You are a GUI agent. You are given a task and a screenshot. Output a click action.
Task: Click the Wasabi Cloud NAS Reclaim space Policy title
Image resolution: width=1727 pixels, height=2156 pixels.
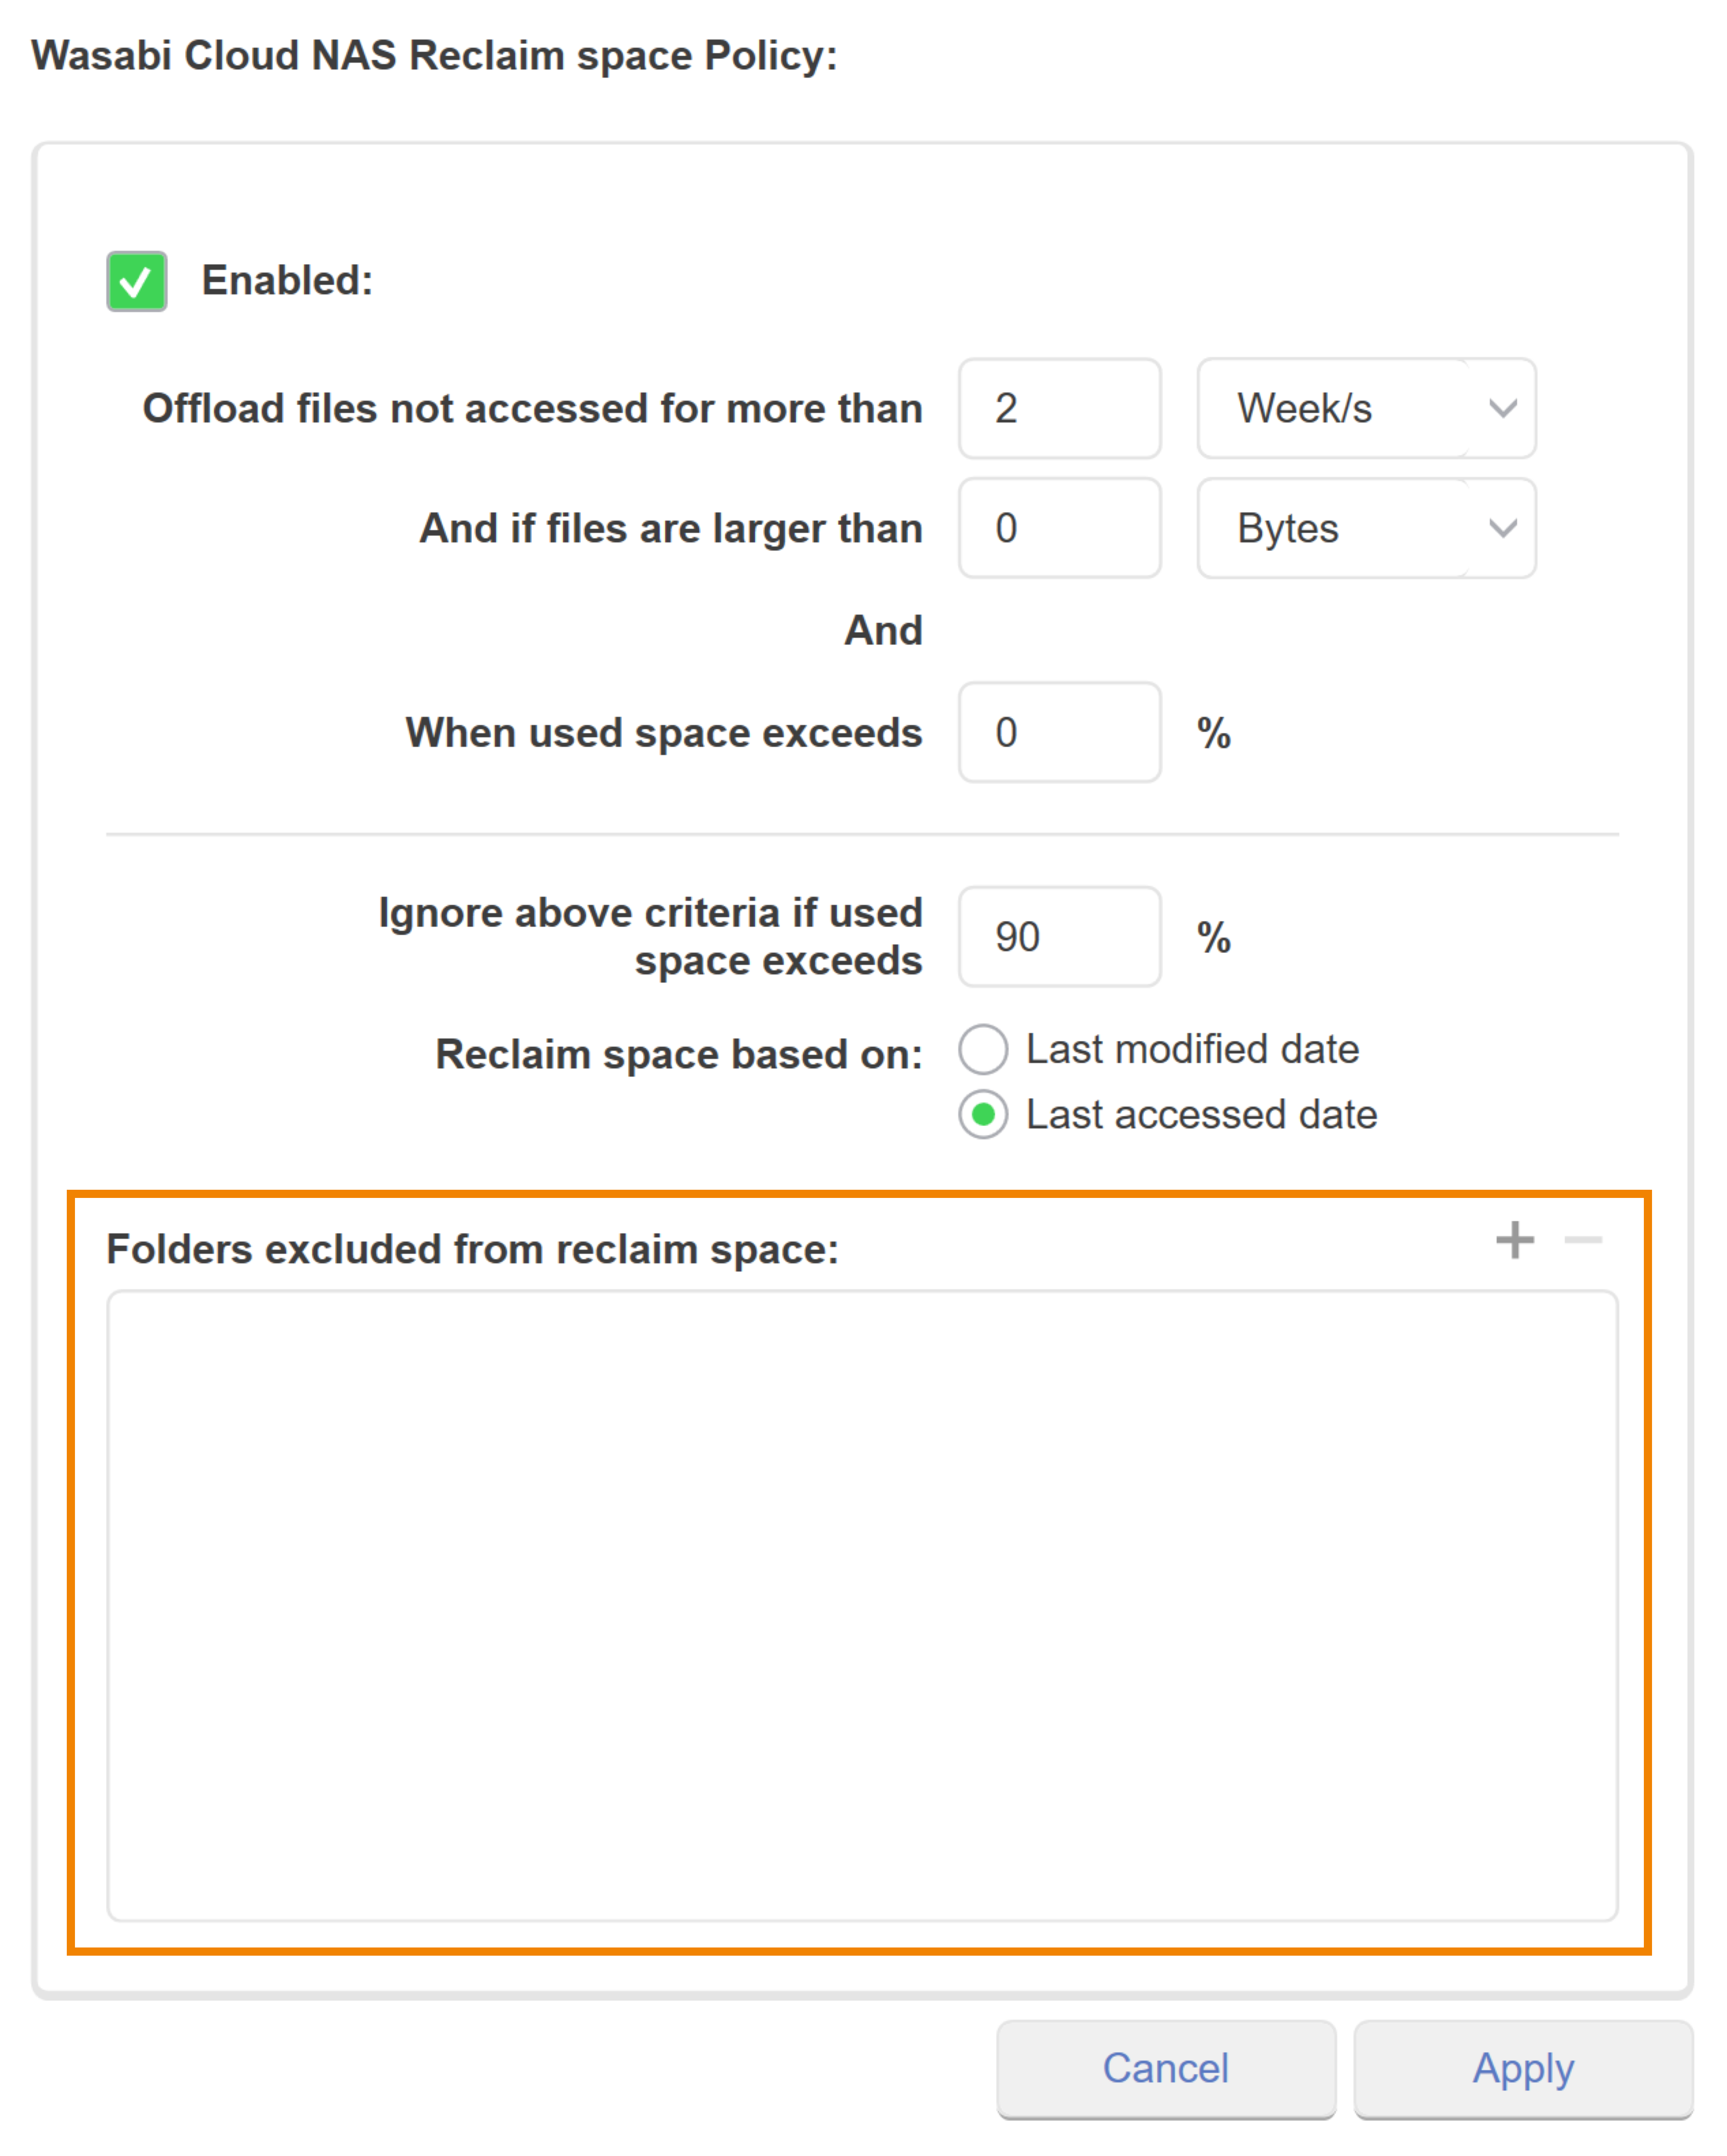(434, 56)
